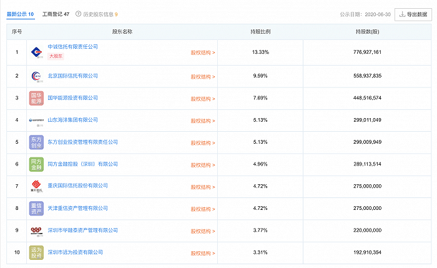Click share count 299,011,049
This screenshot has width=437, height=268.
click(x=367, y=120)
